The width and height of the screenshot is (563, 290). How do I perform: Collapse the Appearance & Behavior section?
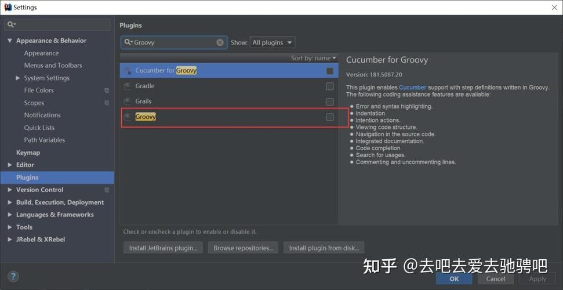(x=10, y=41)
